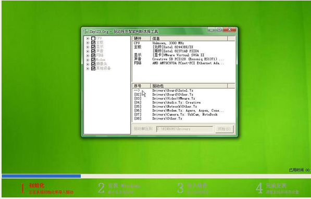
Task: Expand the CPU tree node
Action: tap(88, 38)
